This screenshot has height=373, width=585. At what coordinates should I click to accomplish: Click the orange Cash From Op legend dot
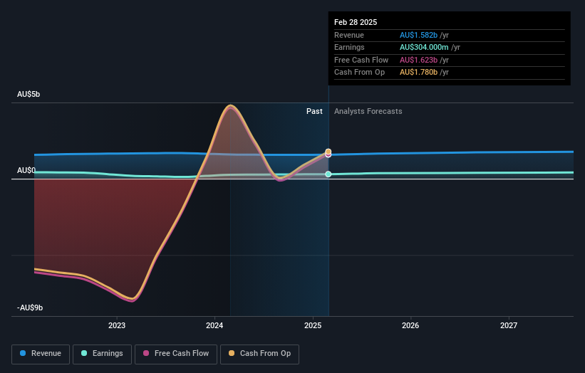coord(232,353)
